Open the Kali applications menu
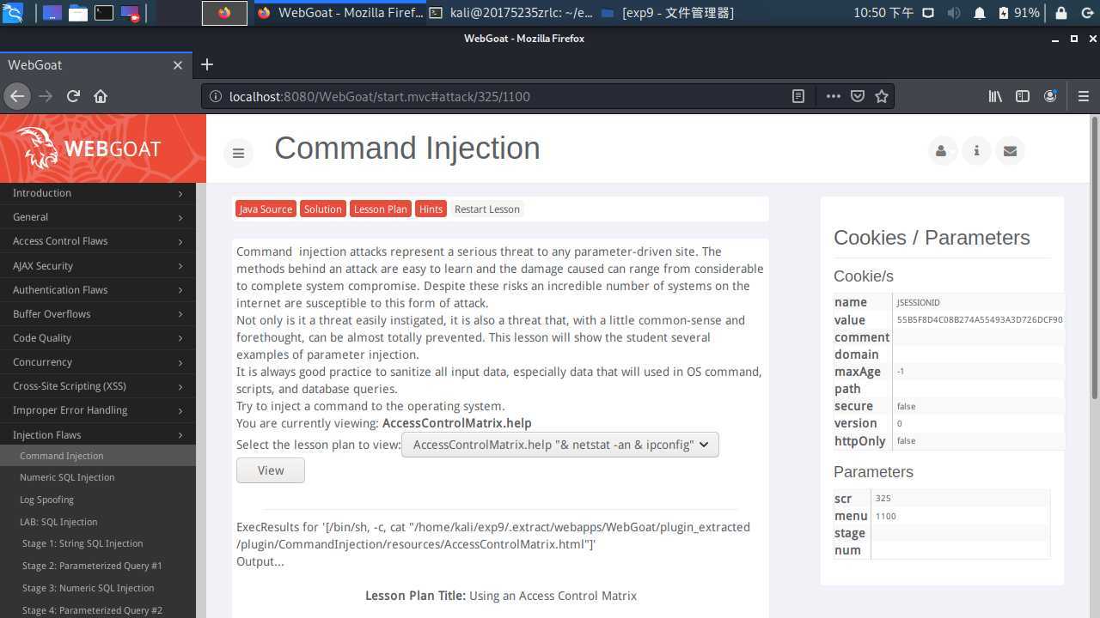The height and width of the screenshot is (618, 1100). coord(13,13)
